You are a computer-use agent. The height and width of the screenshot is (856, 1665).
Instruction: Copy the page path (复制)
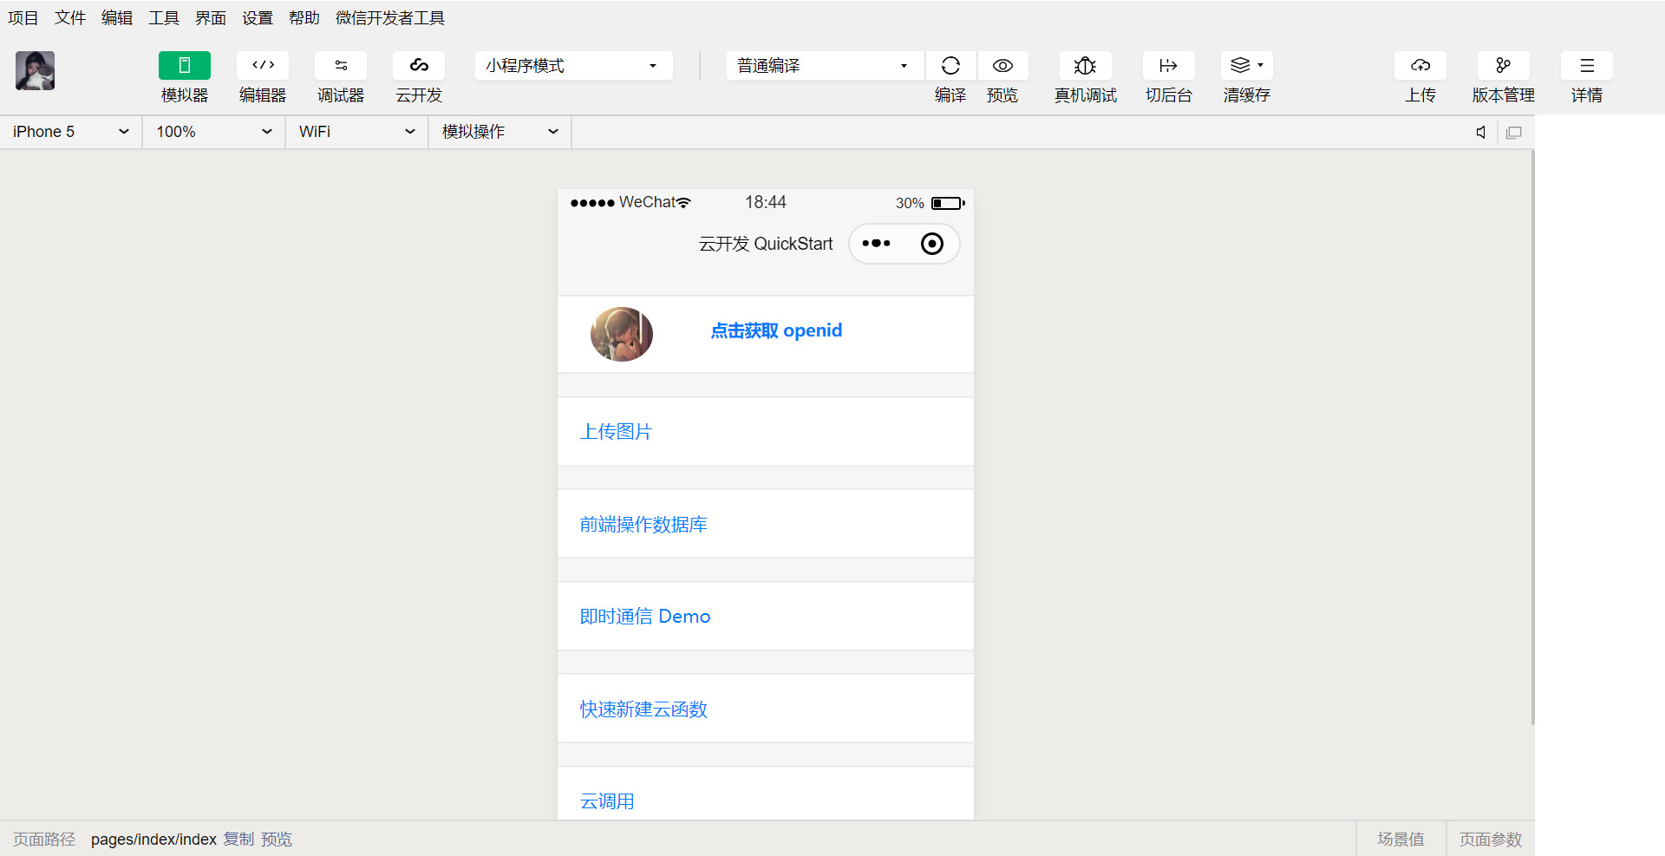[x=239, y=840]
